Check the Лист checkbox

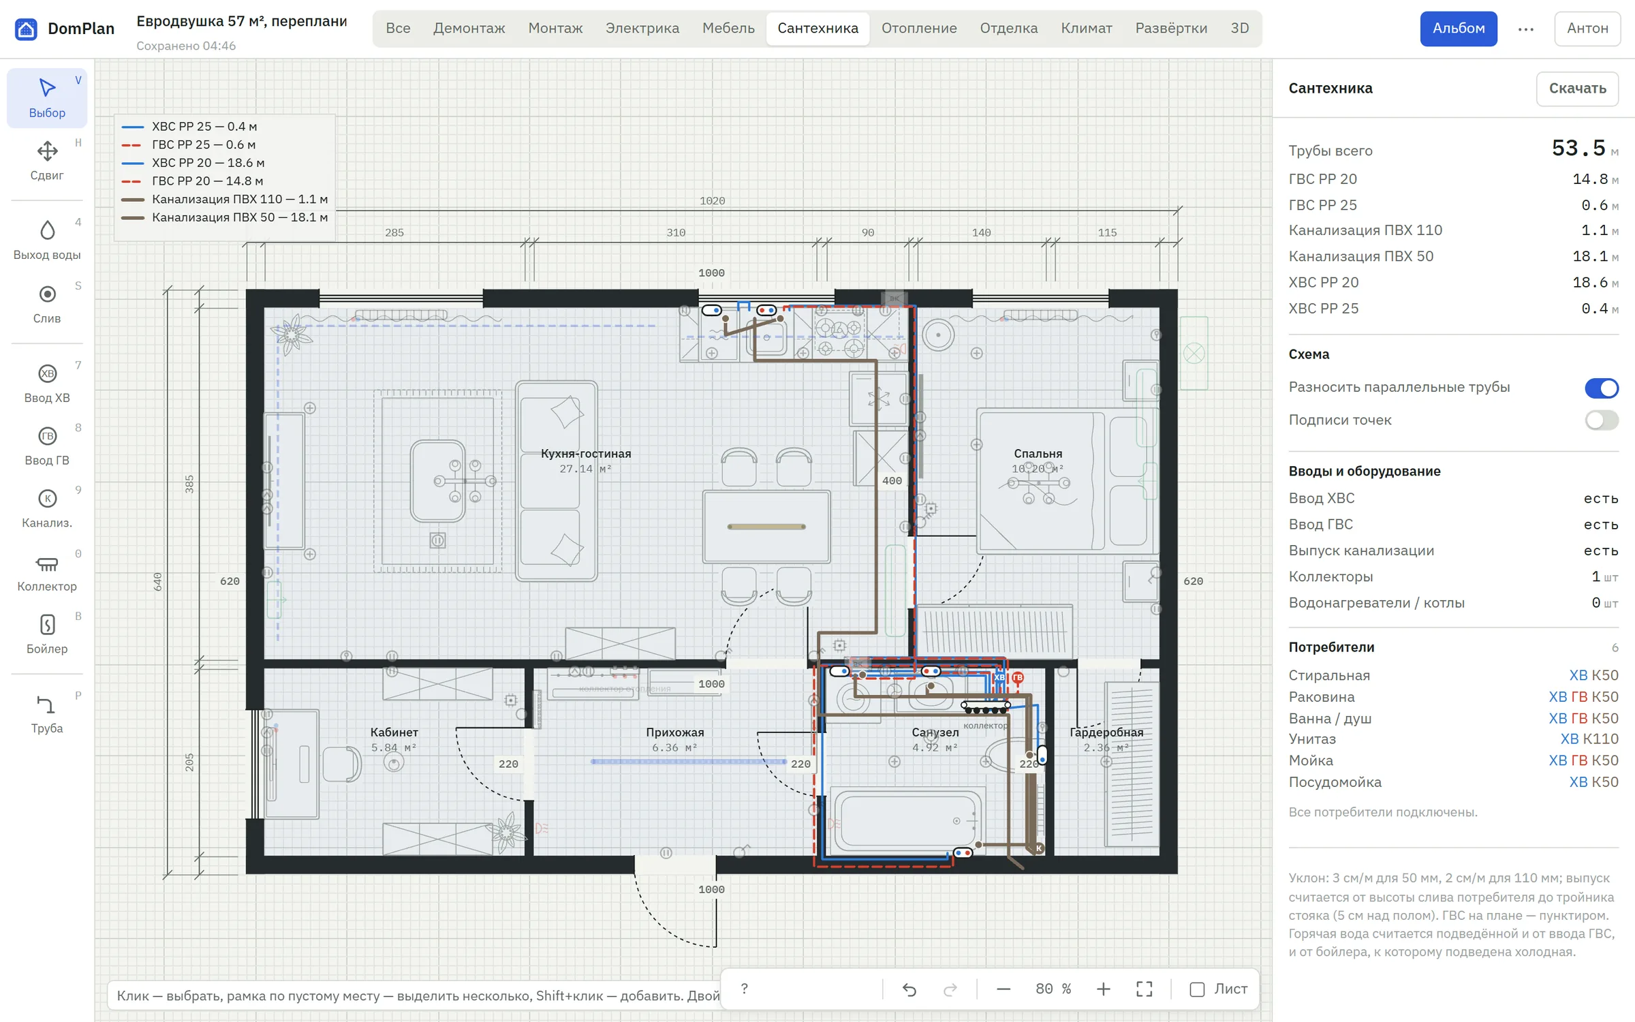1197,989
